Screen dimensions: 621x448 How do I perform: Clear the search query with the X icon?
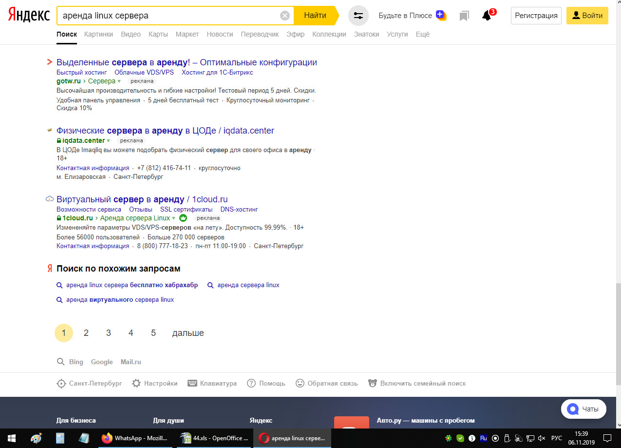285,16
